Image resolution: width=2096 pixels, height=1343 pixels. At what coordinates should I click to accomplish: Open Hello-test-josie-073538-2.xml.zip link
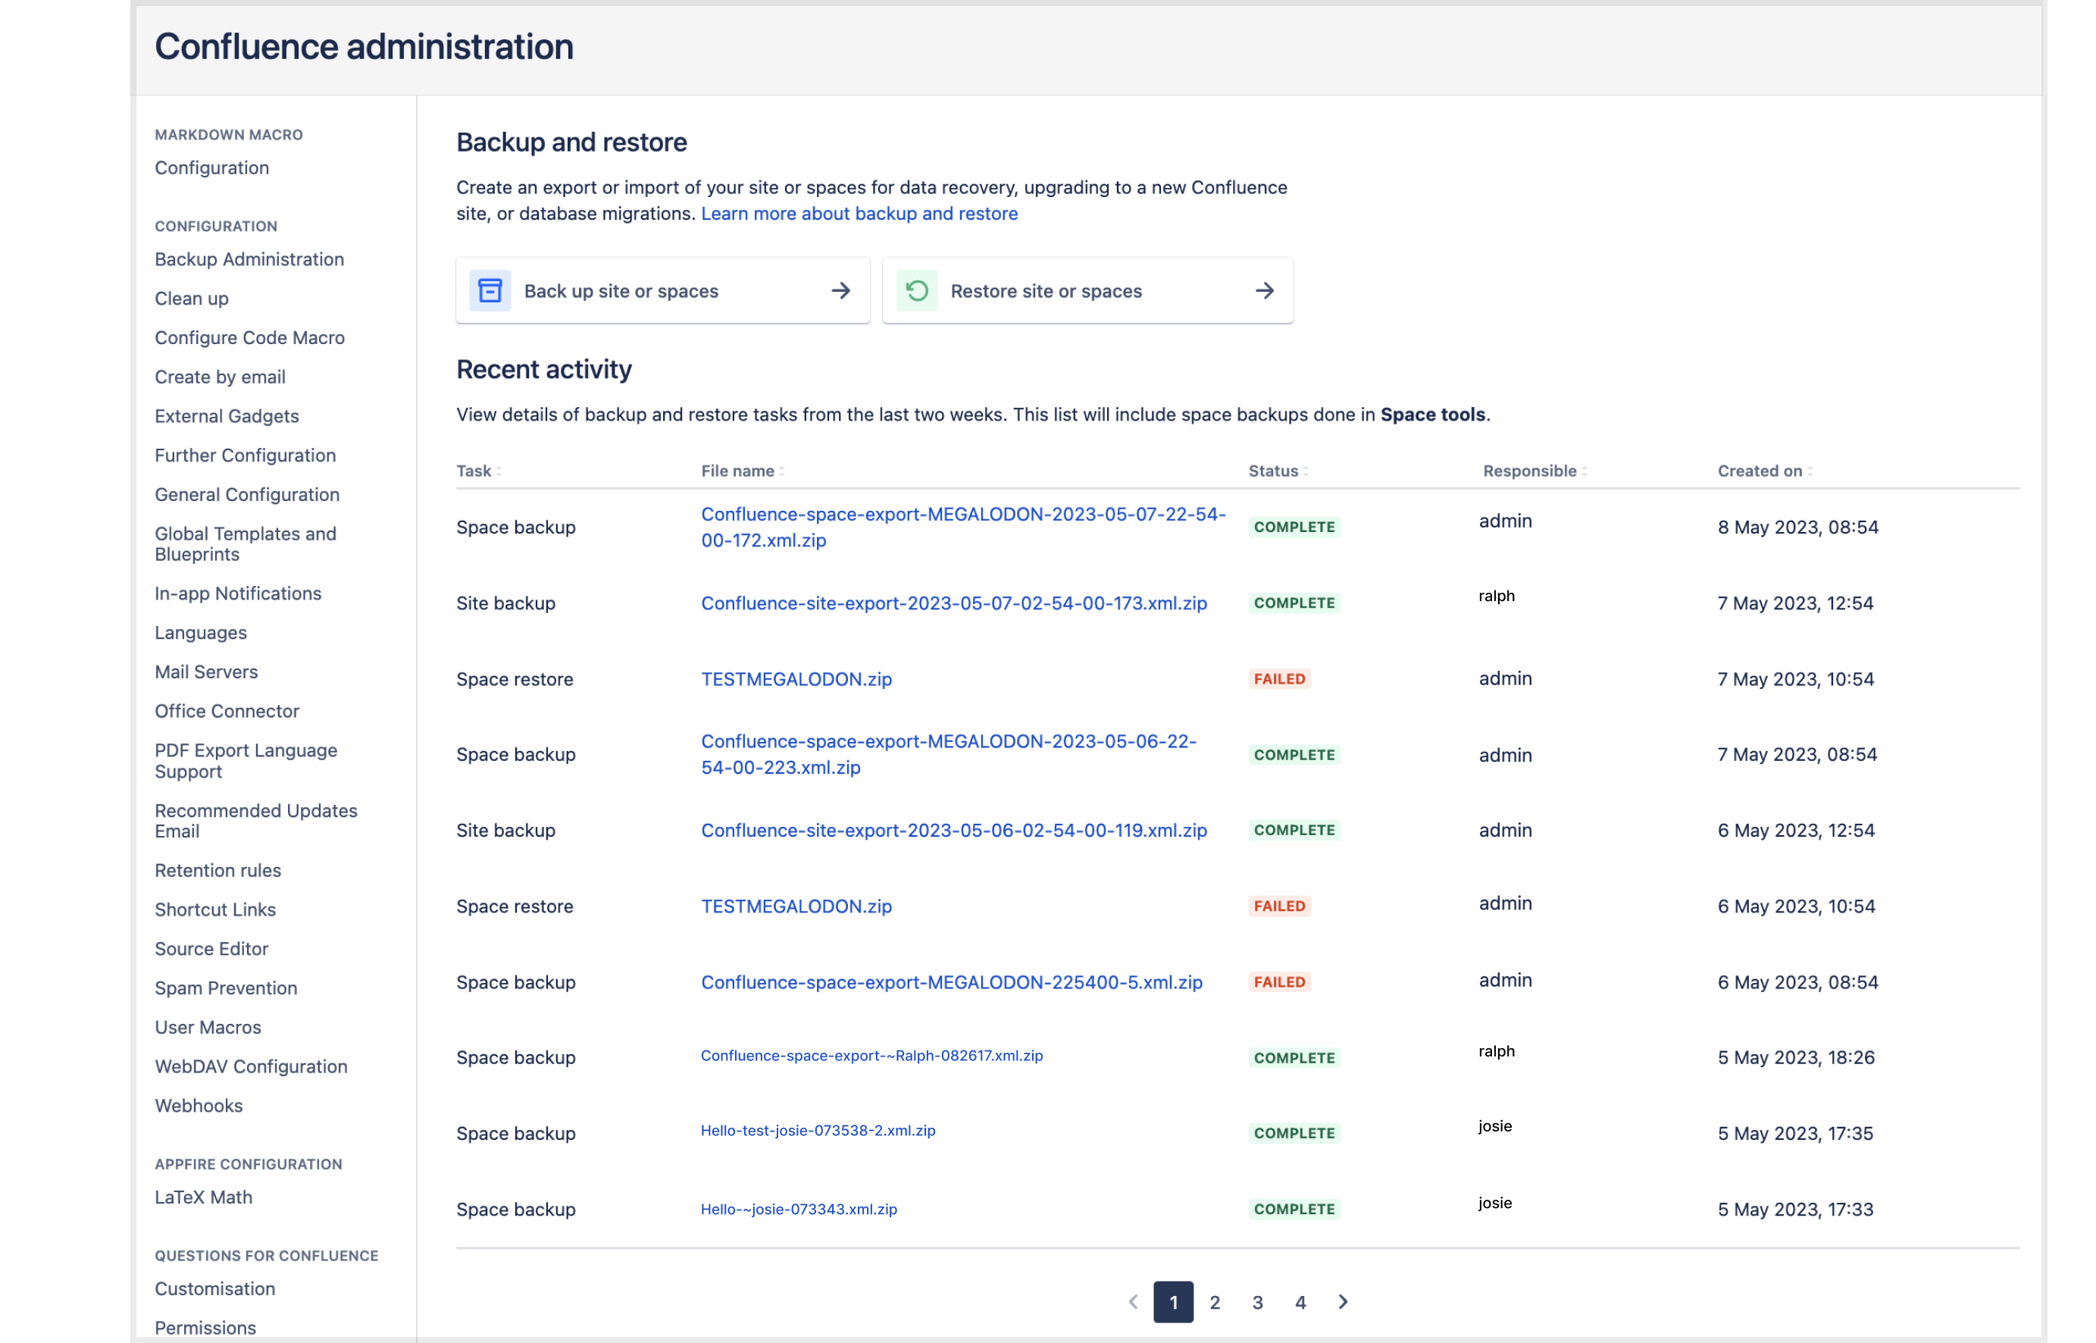pyautogui.click(x=818, y=1130)
